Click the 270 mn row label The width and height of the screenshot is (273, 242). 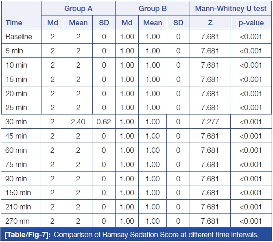click(17, 221)
